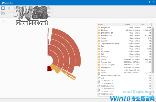156x102 pixels.
Task: Select the dark red sunburst segment
Action: coord(49,68)
